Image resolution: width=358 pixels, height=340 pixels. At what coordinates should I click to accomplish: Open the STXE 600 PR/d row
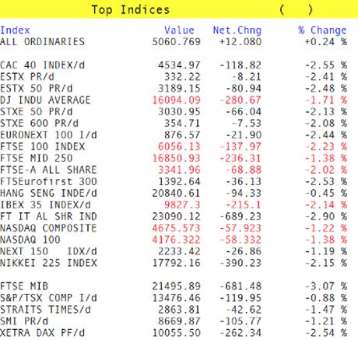tap(174, 123)
